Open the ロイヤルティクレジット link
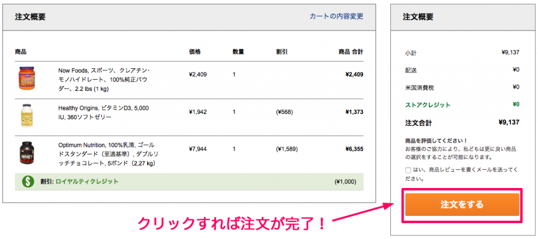The height and width of the screenshot is (239, 538). pyautogui.click(x=87, y=181)
